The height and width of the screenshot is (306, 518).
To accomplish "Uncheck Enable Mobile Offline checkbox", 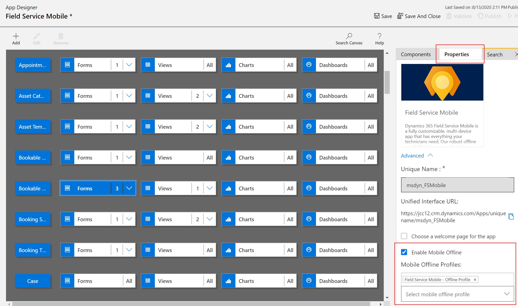I will click(x=404, y=252).
